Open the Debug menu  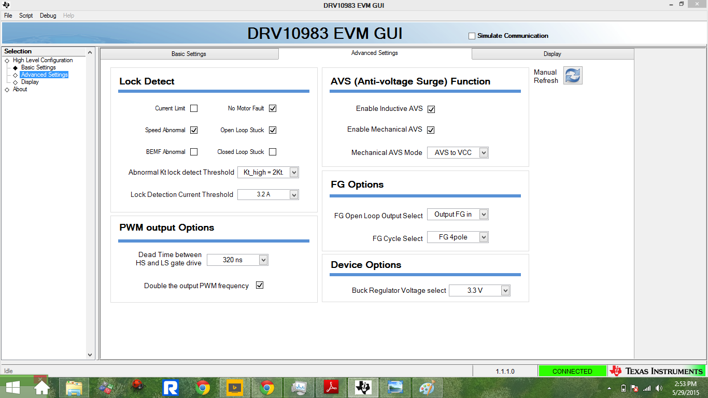pyautogui.click(x=48, y=16)
